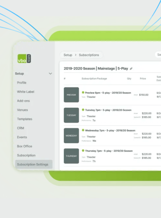The image size is (161, 218).
Task: Click the VBO Tickets logo
Action: 24,59
